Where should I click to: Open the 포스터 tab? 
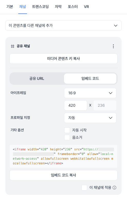point(73,7)
